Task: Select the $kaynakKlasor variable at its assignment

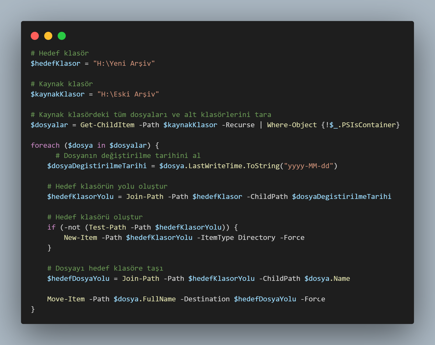Action: click(x=58, y=94)
